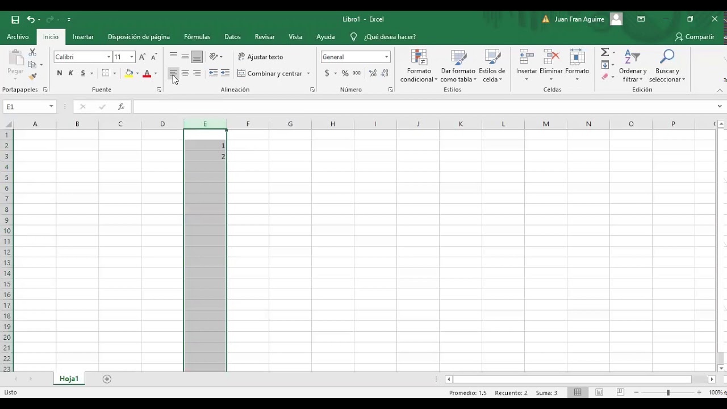
Task: Save the workbook with the disk icon
Action: coord(15,19)
